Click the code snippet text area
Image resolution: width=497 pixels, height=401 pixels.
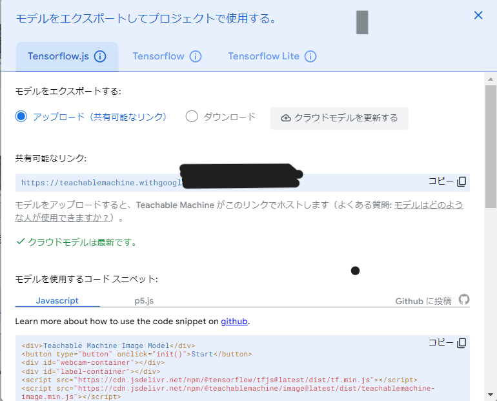click(243, 368)
